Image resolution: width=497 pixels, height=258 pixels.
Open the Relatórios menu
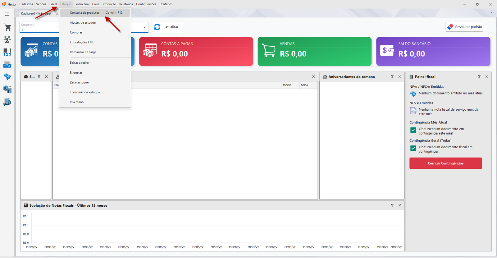pyautogui.click(x=126, y=4)
